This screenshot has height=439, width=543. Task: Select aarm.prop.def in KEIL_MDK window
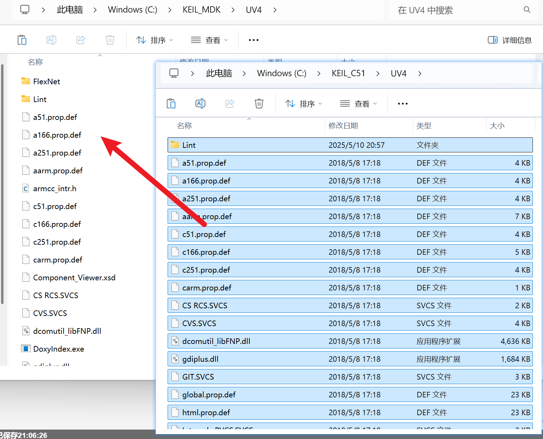pos(58,171)
